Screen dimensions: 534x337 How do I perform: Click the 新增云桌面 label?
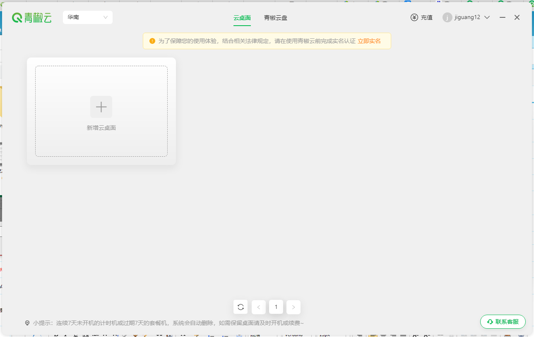pos(101,128)
